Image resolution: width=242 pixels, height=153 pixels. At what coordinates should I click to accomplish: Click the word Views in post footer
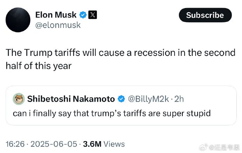114,144
